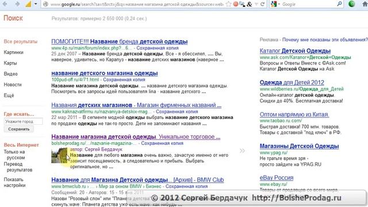
Task: Switch to 'Видео' results
Action: 10,74
